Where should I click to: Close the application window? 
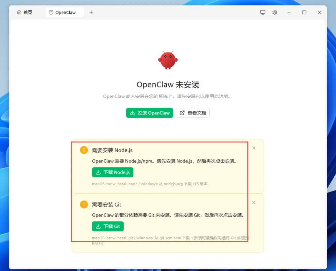(x=320, y=12)
